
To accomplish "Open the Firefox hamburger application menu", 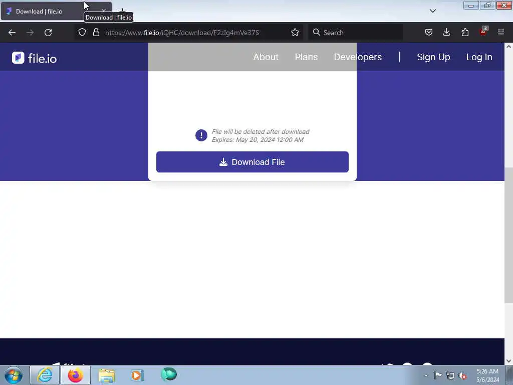I will coord(501,32).
